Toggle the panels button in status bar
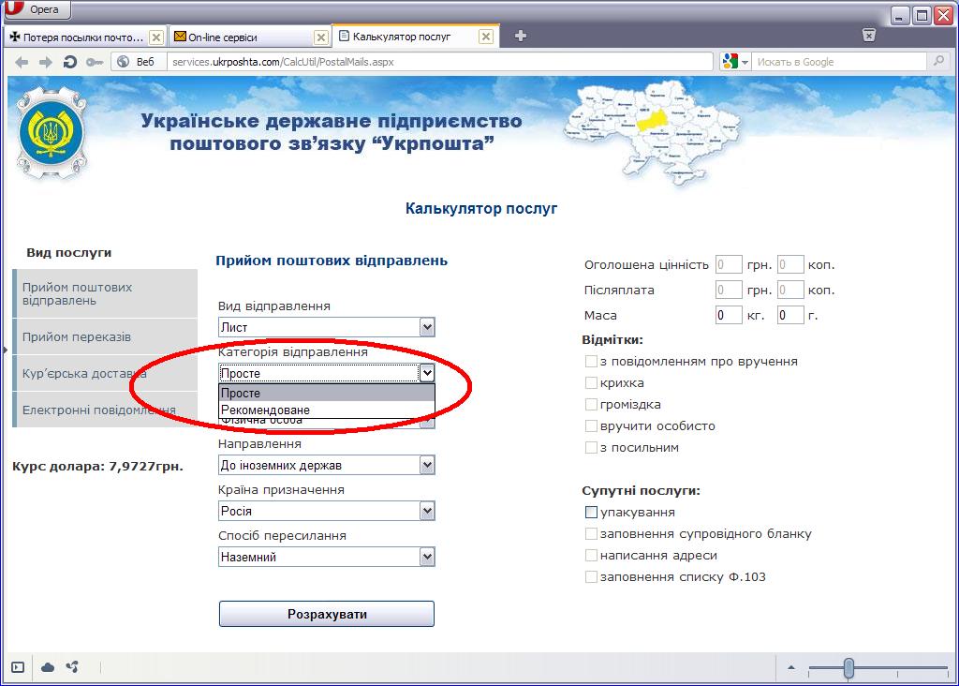The height and width of the screenshot is (686, 959). coord(18,667)
